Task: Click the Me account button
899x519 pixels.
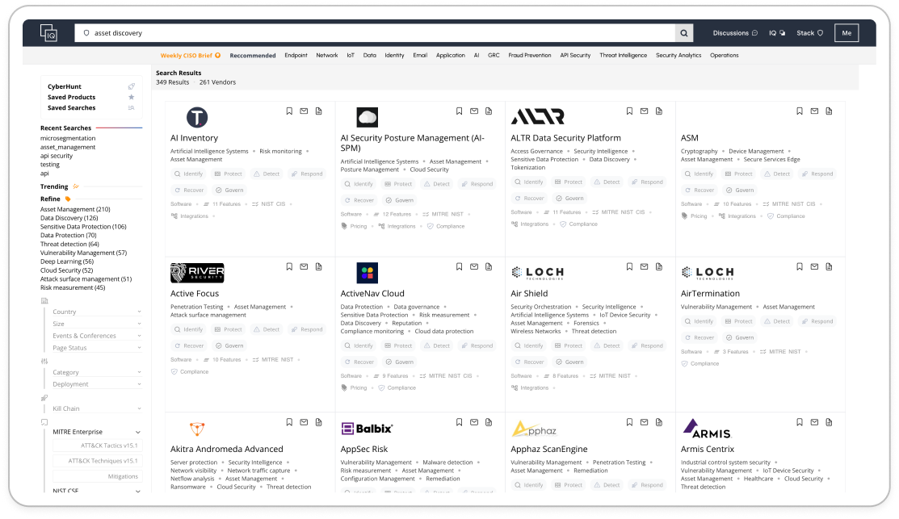Action: click(846, 33)
